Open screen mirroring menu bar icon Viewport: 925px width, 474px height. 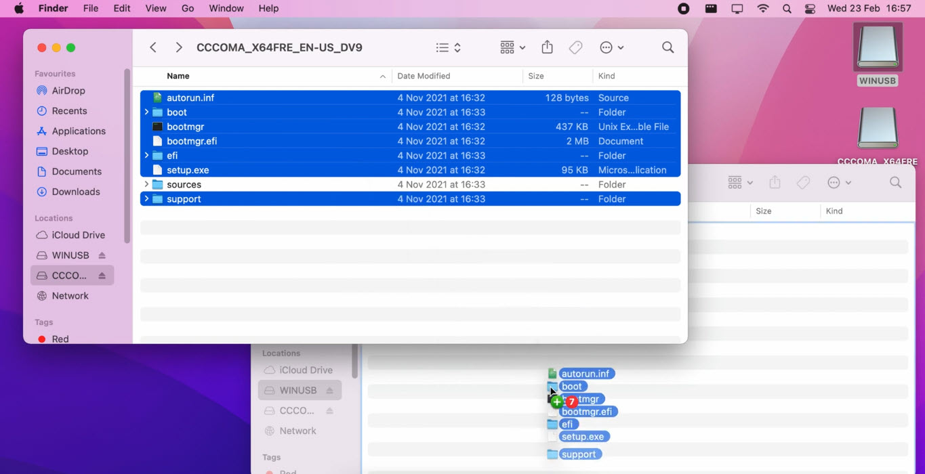point(737,8)
